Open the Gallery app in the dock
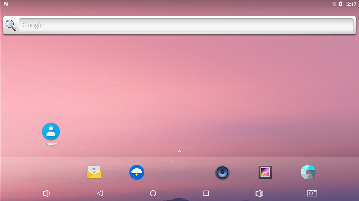The image size is (359, 201). click(265, 172)
